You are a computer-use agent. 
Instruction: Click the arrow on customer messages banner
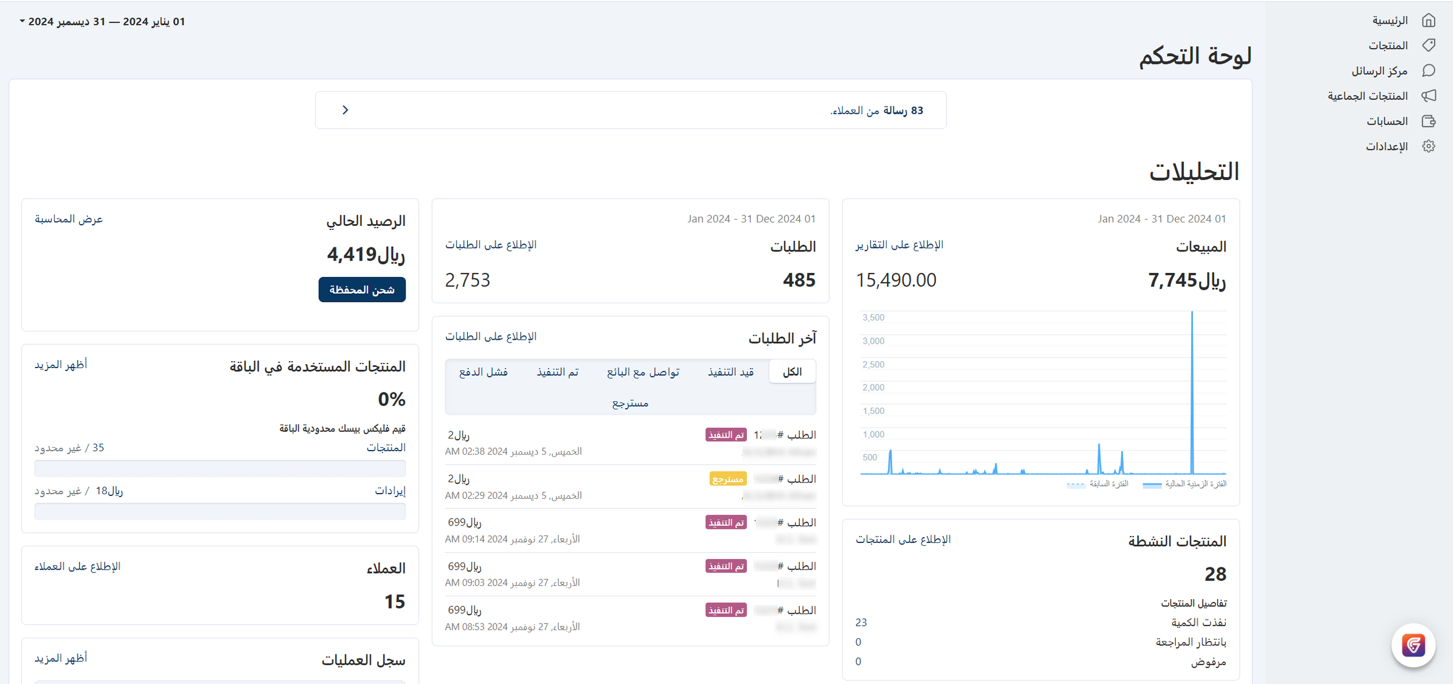tap(345, 110)
